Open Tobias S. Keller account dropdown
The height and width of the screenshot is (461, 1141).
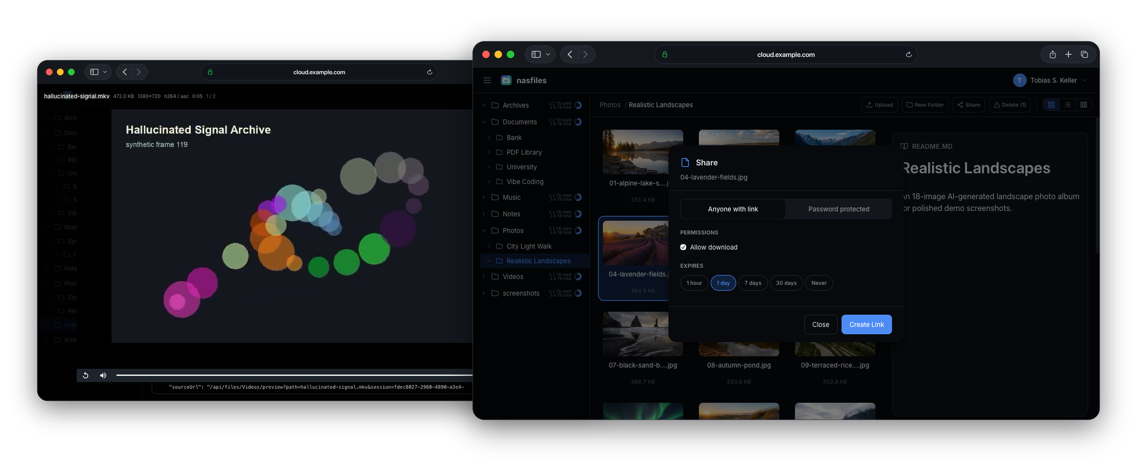(x=1050, y=80)
